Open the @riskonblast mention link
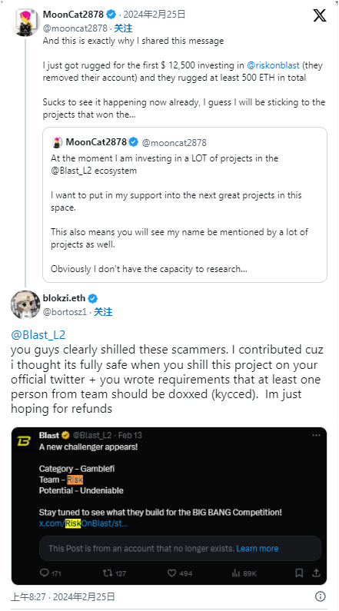This screenshot has width=339, height=611. tap(272, 65)
